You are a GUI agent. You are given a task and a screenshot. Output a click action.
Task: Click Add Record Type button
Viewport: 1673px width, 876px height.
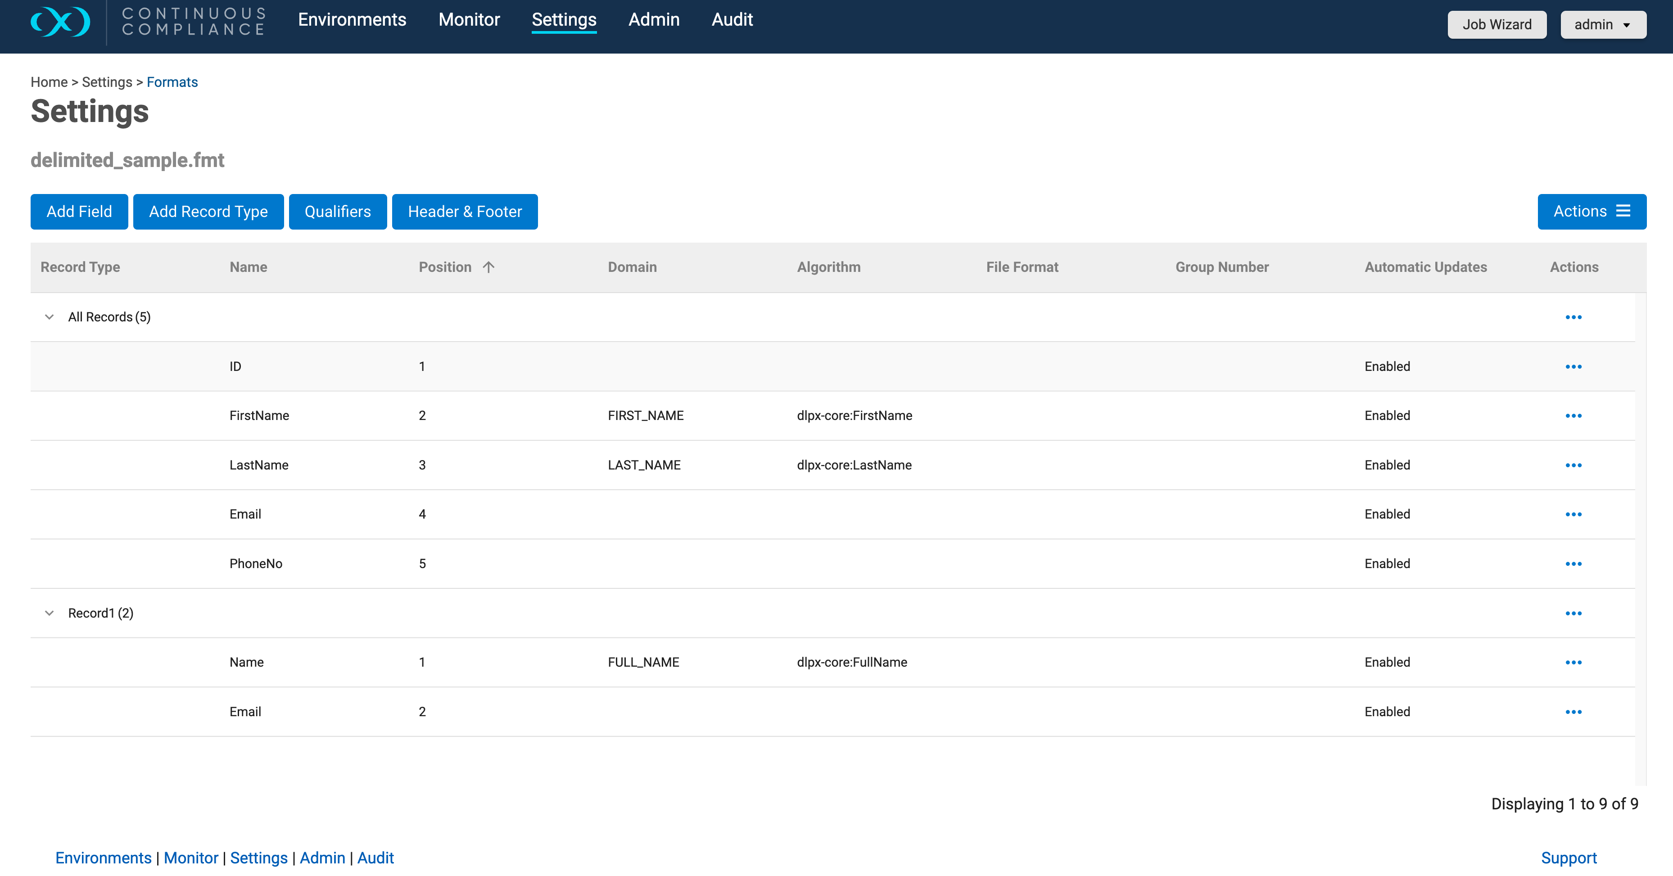coord(208,211)
